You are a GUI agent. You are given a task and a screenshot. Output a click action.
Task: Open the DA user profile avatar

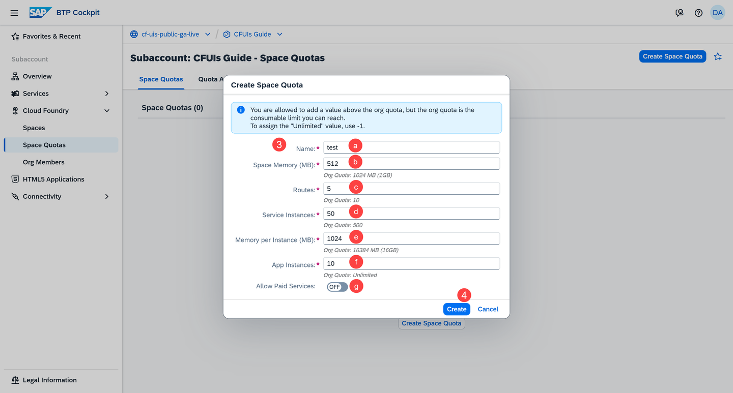pos(718,13)
